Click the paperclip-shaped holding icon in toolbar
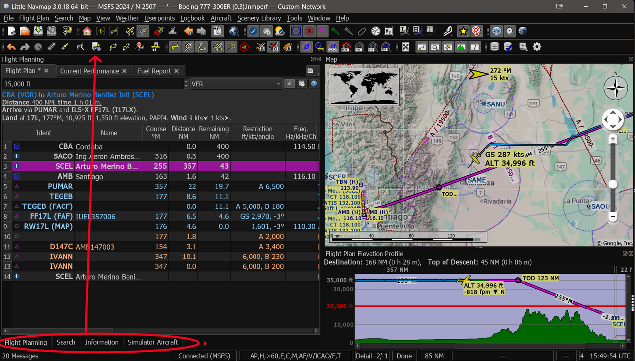 (362, 31)
